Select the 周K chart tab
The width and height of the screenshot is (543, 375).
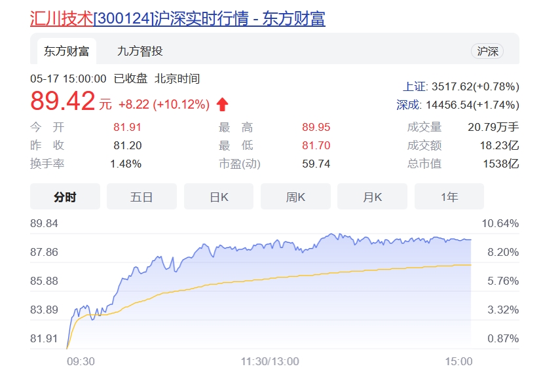[x=296, y=197]
